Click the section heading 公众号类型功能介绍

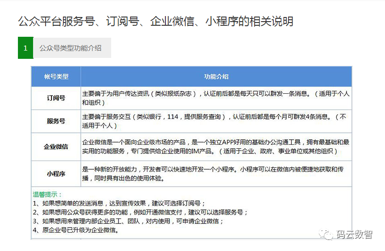pyautogui.click(x=70, y=48)
